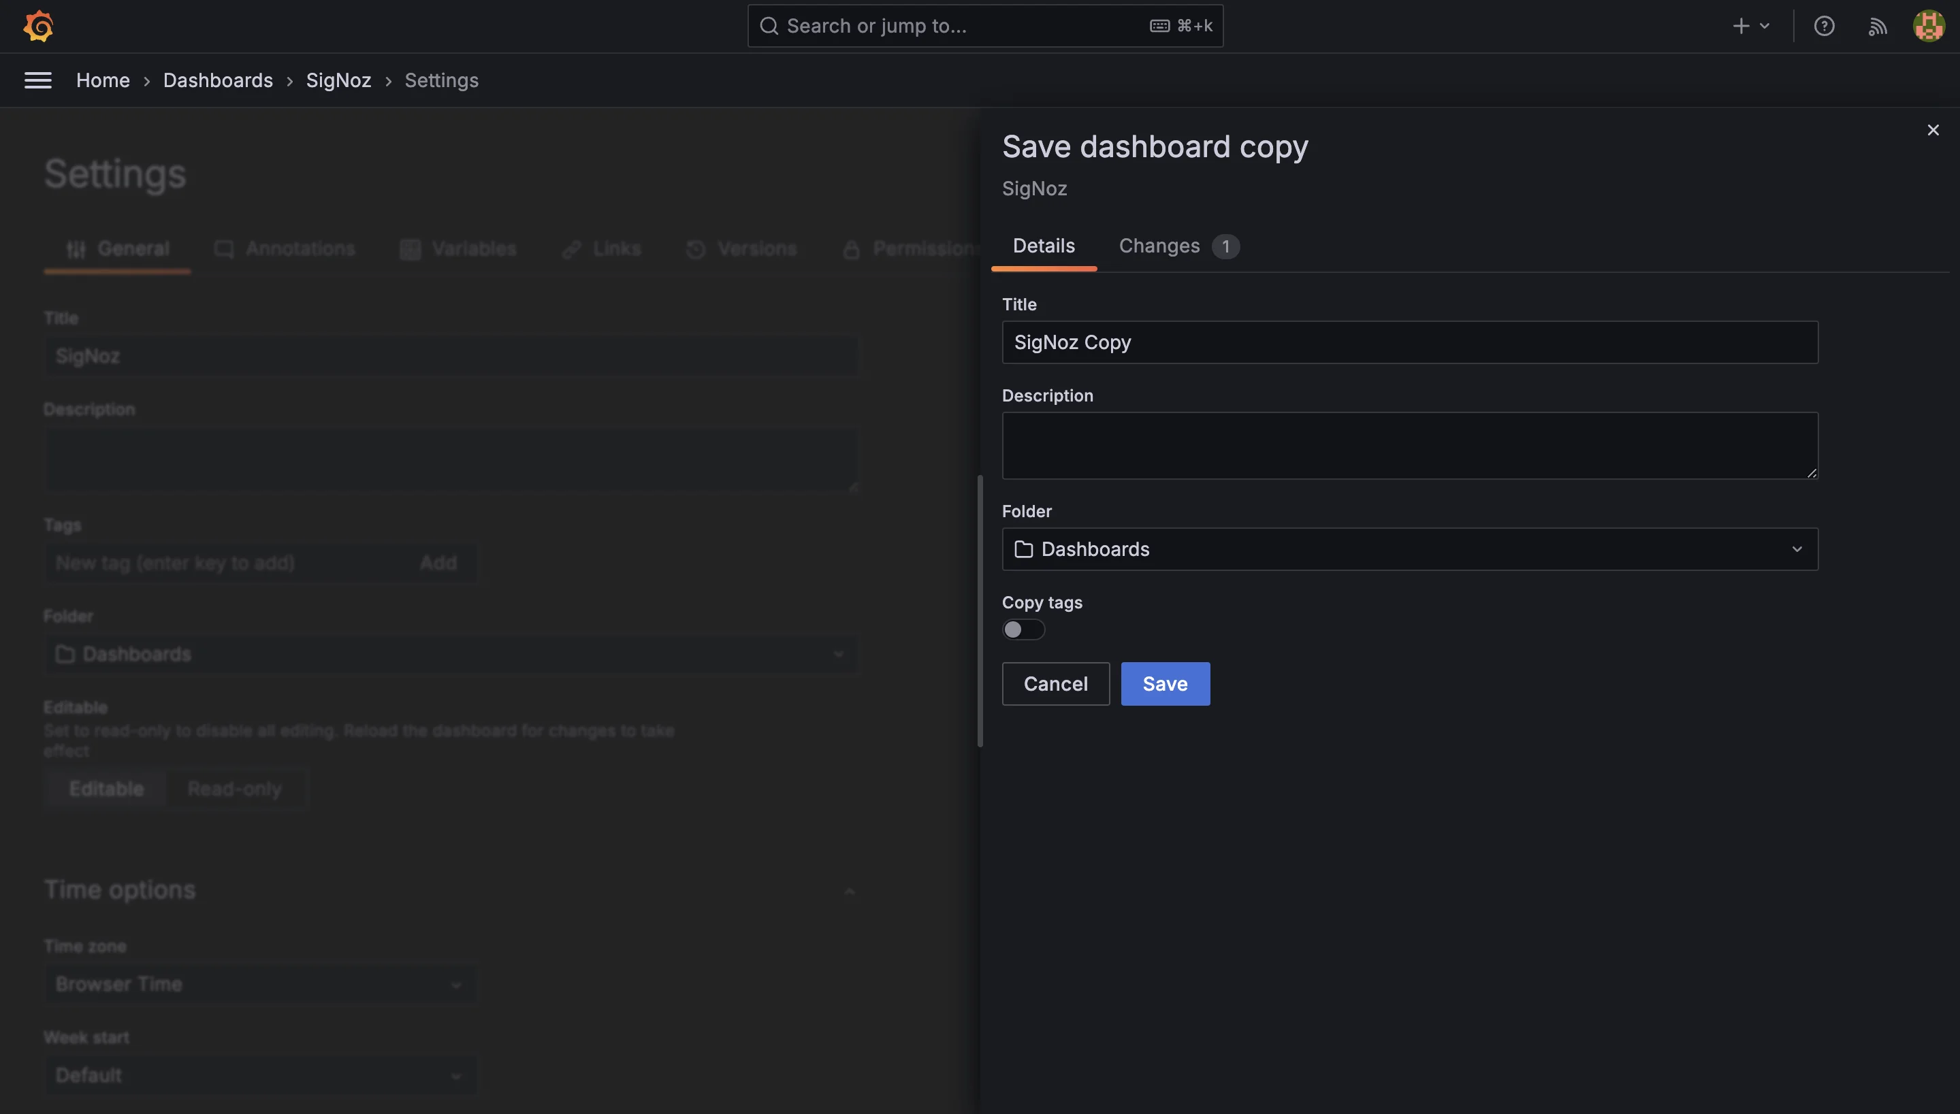Open the Week start Default dropdown

click(259, 1075)
